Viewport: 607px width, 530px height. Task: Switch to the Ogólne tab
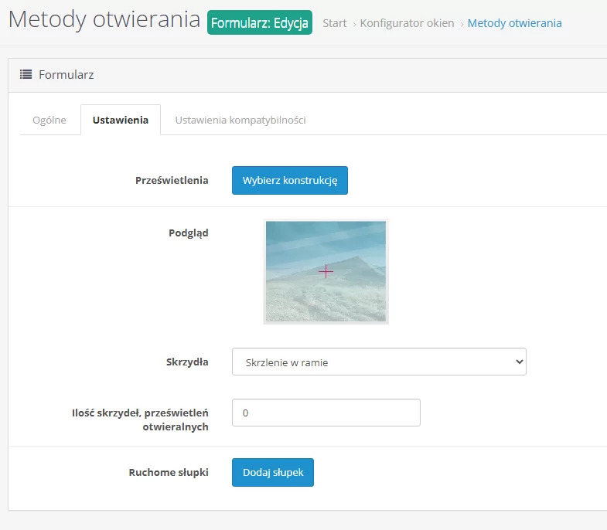(49, 120)
